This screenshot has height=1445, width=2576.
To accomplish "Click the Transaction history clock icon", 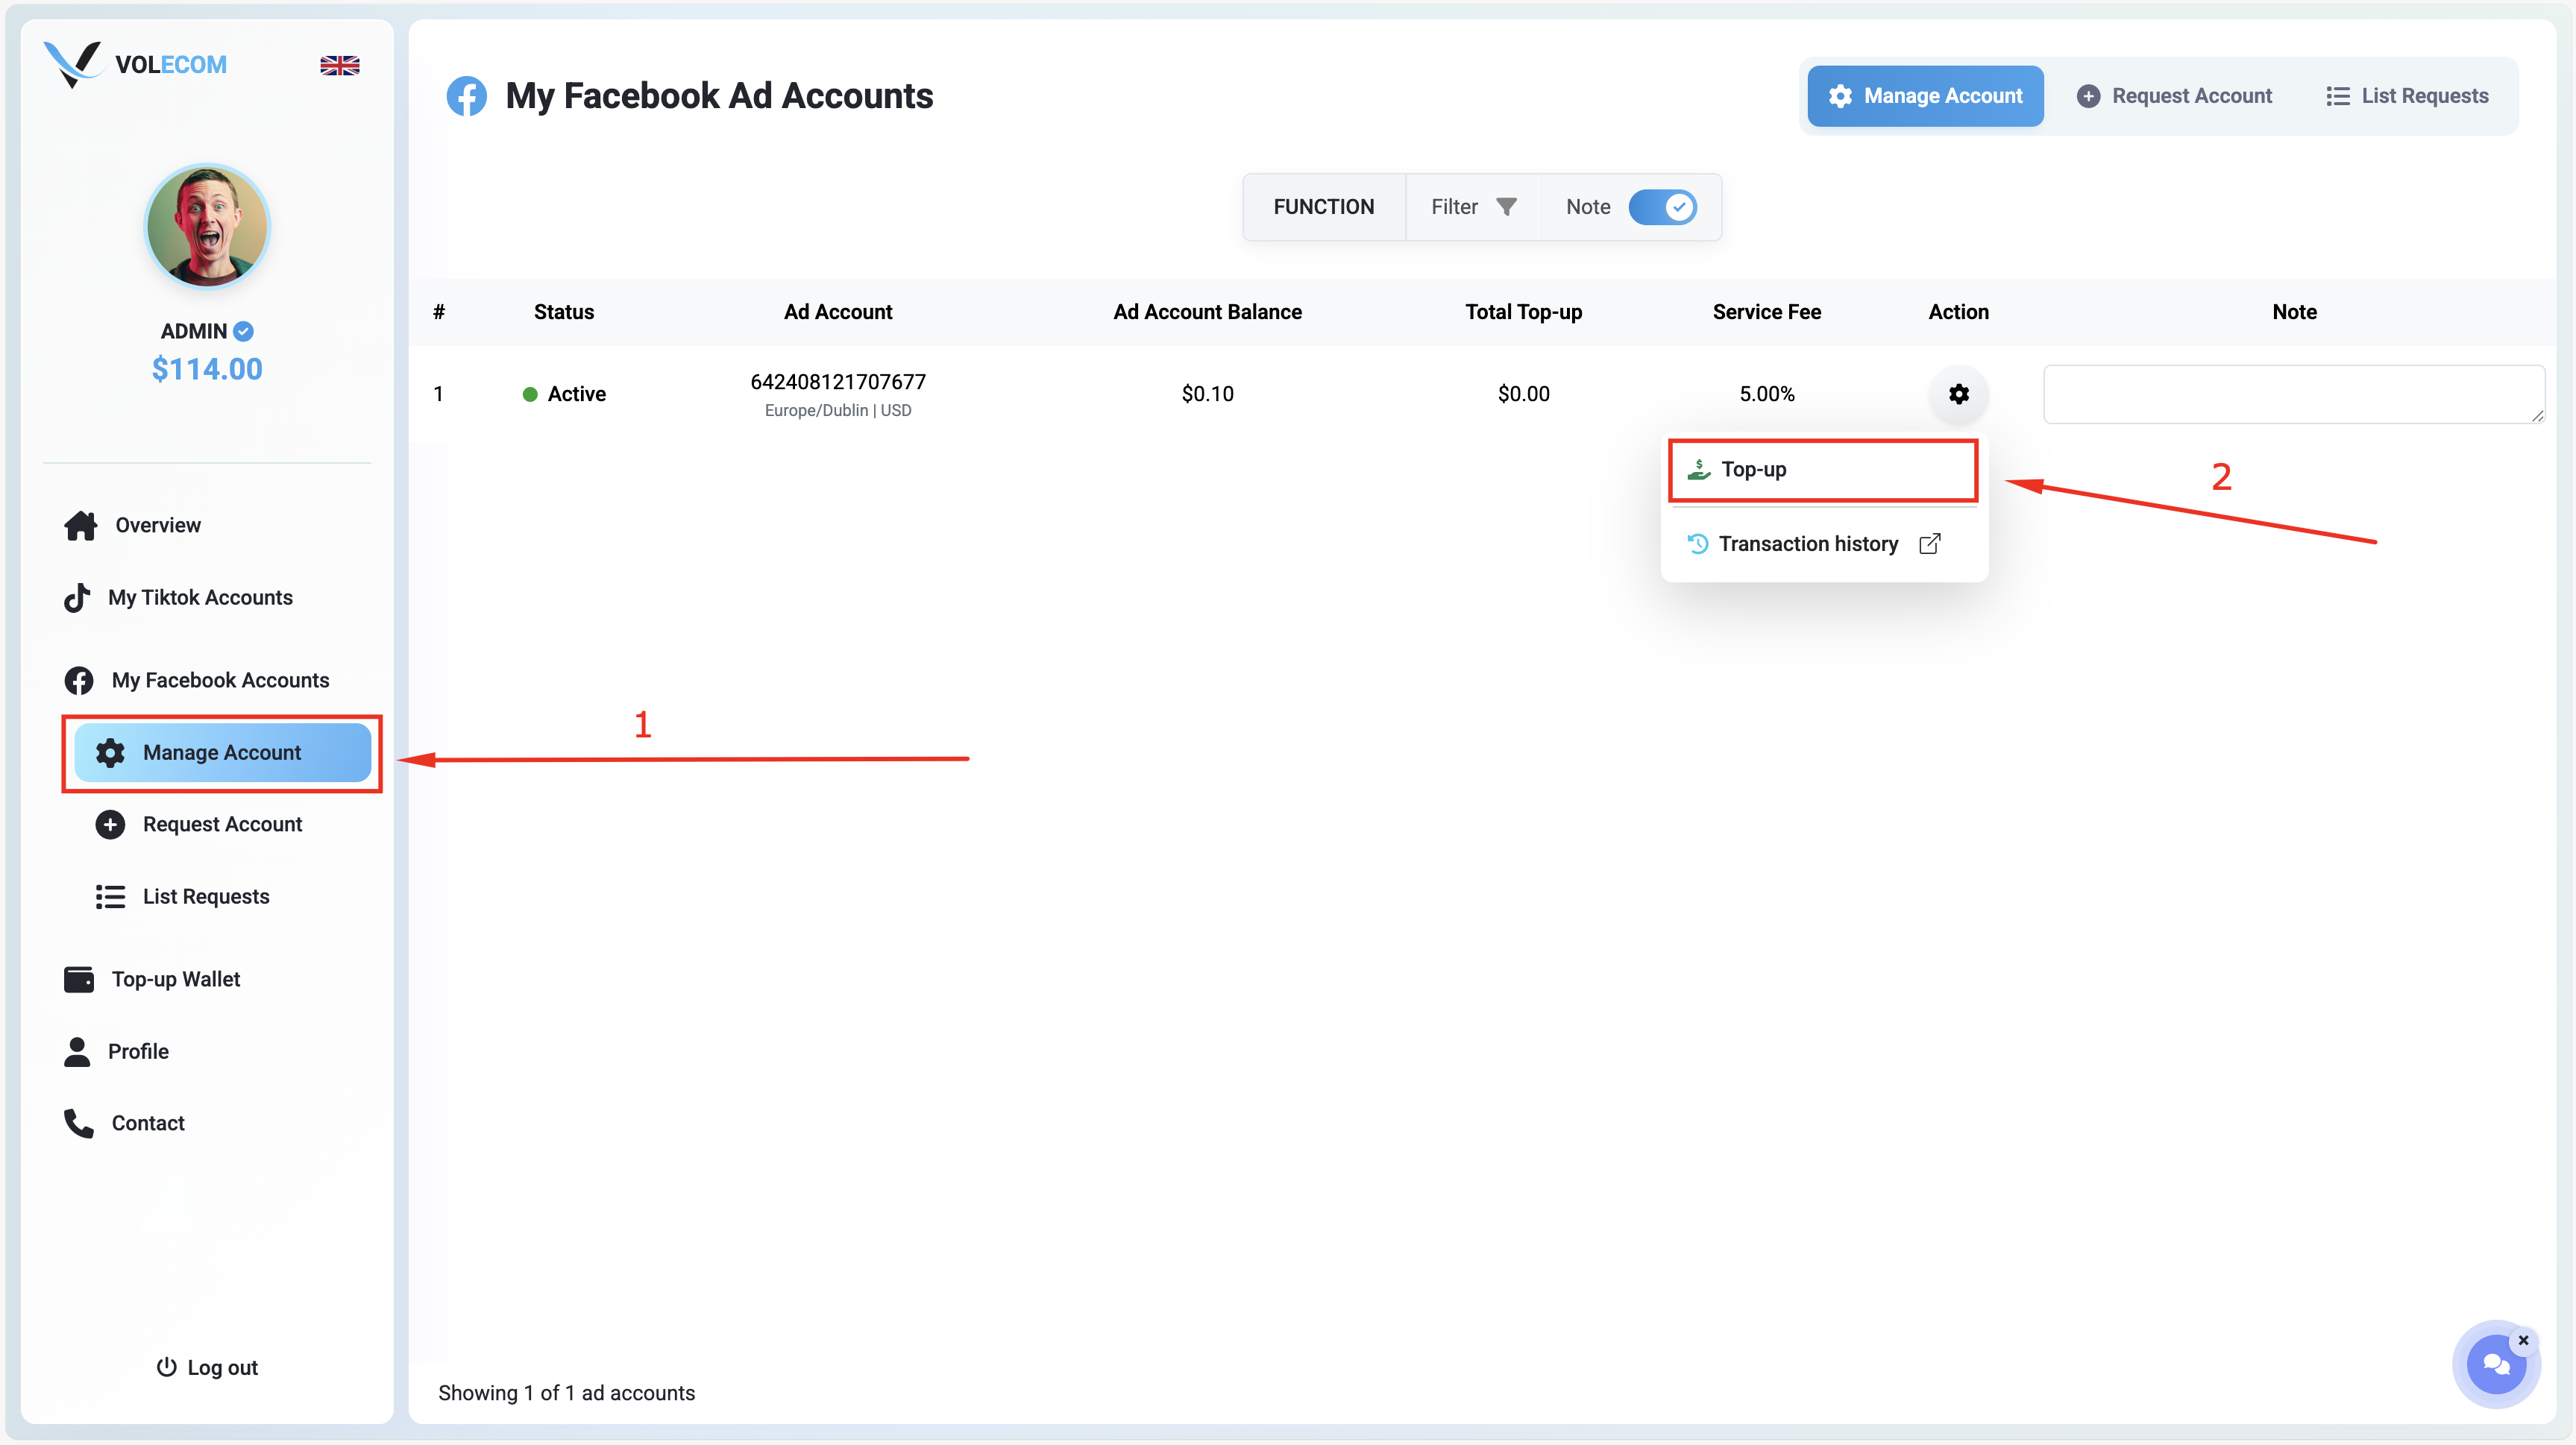I will [x=1698, y=544].
